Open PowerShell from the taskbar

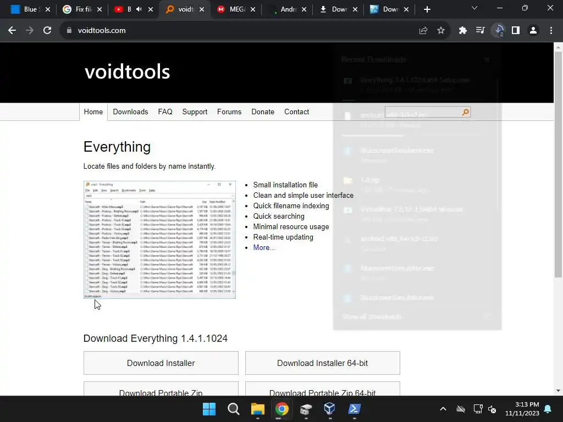(354, 409)
